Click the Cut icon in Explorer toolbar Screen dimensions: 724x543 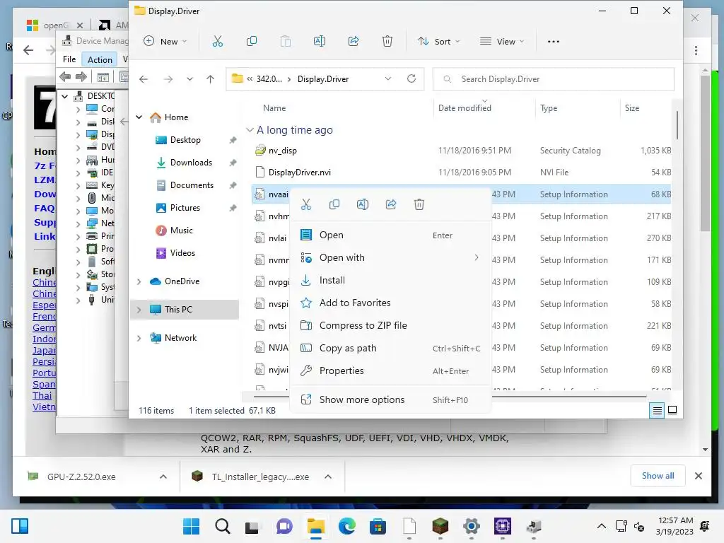[218, 42]
